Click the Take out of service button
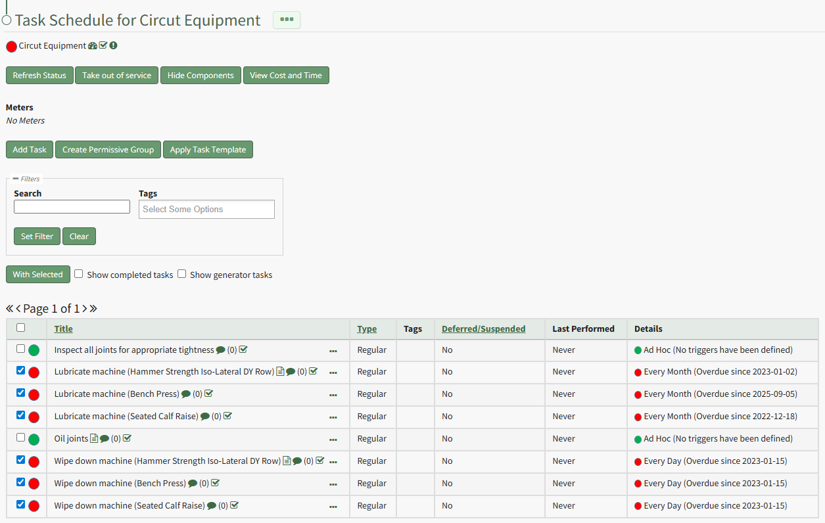 (116, 76)
